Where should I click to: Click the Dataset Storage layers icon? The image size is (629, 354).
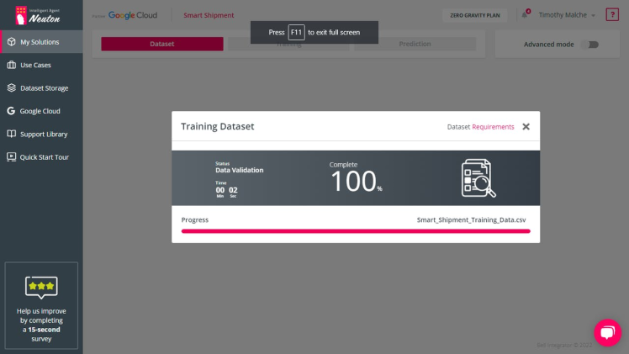pos(11,87)
